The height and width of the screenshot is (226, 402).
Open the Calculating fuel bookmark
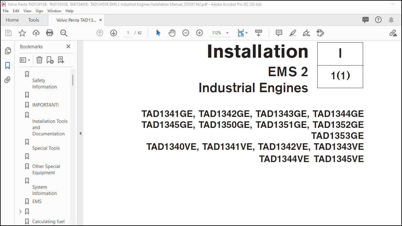(48, 222)
